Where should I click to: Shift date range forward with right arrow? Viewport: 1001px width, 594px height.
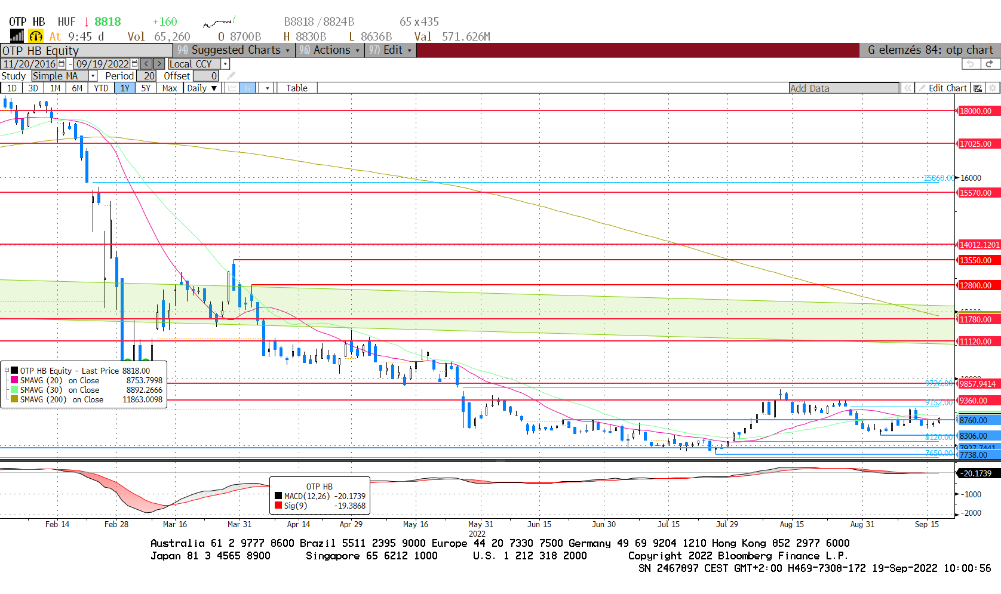pyautogui.click(x=159, y=63)
